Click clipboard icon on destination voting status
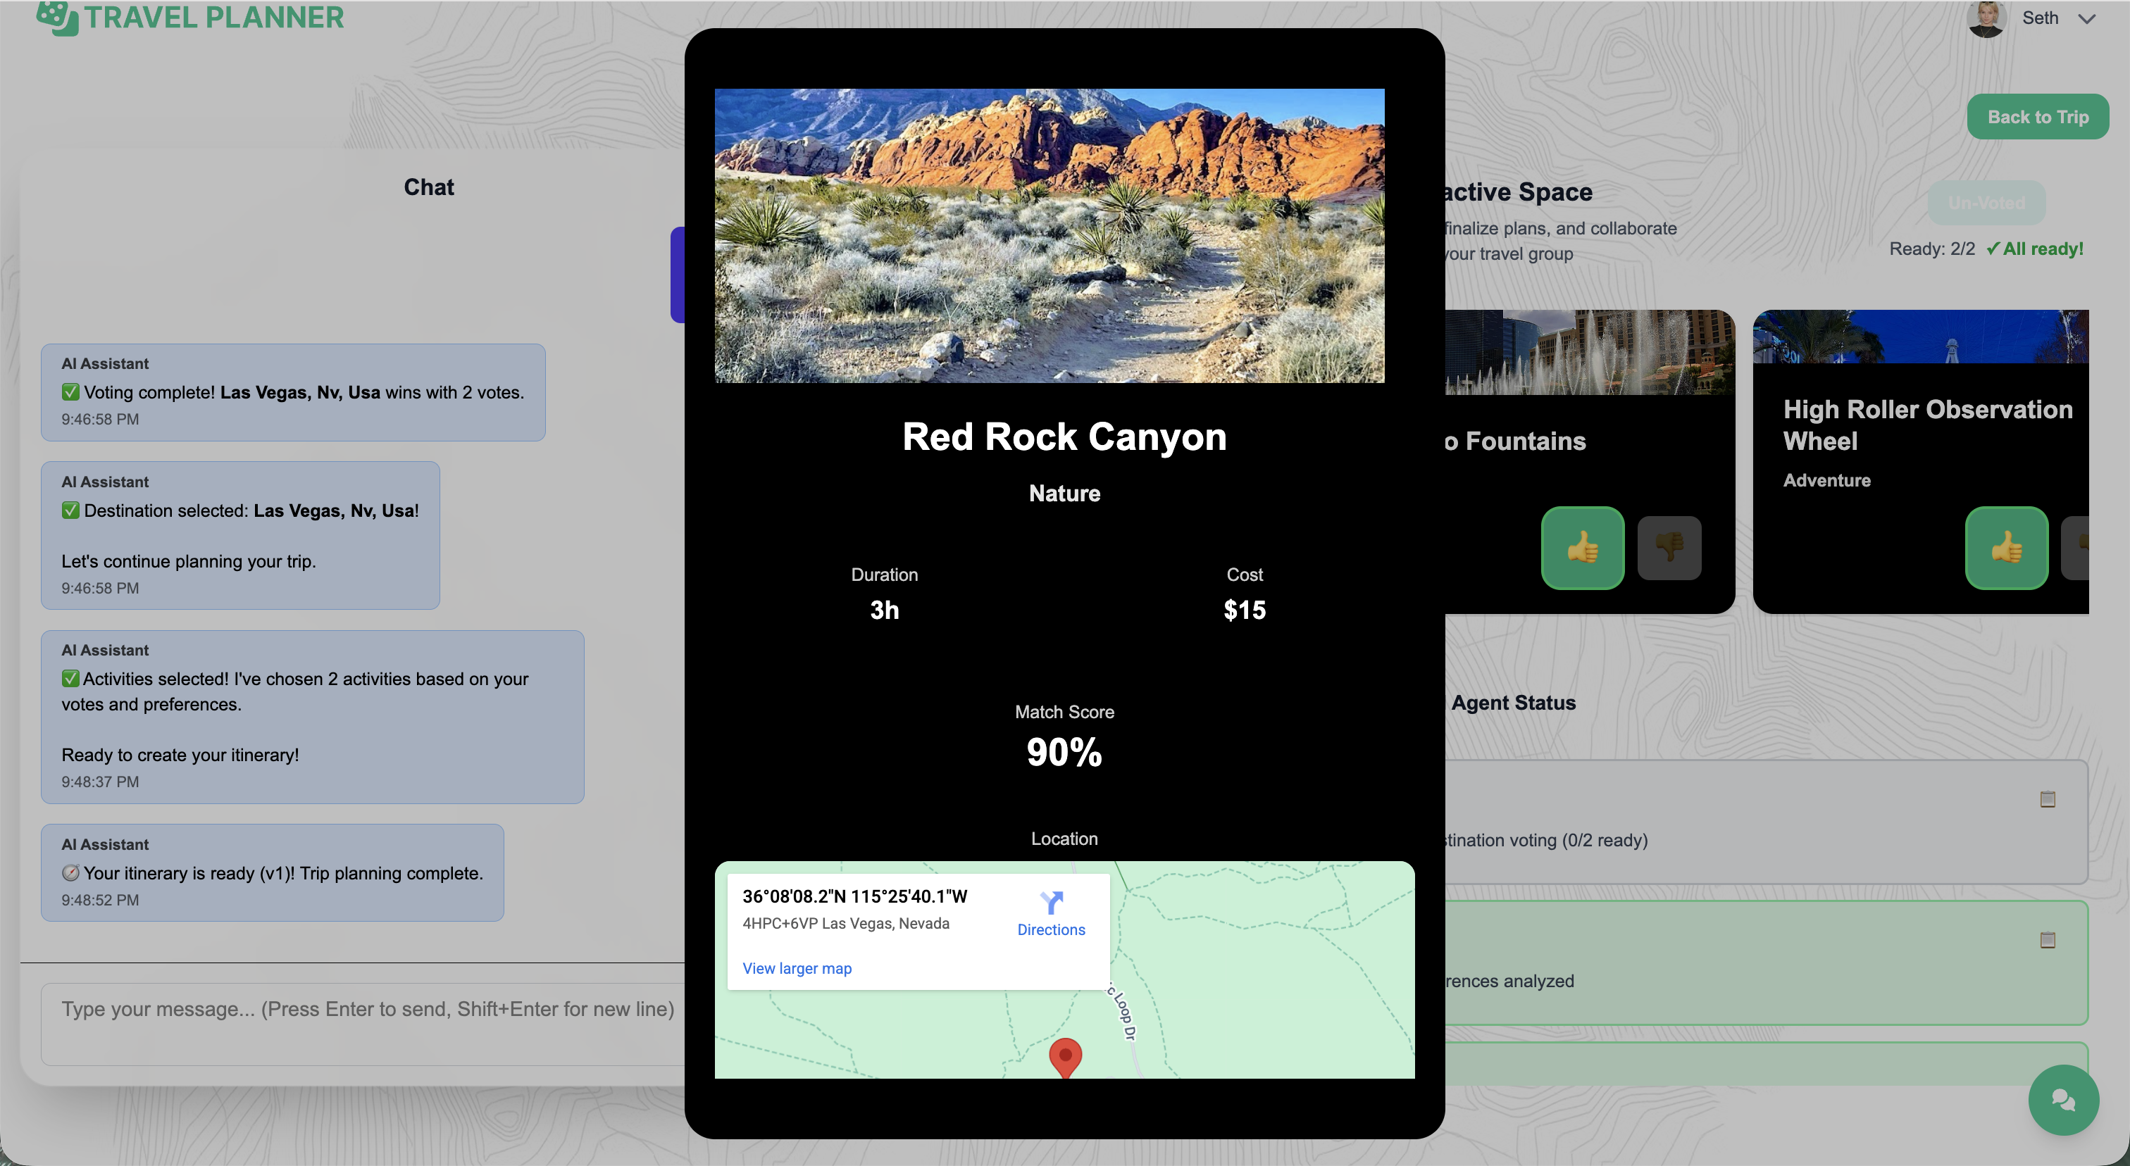Viewport: 2130px width, 1166px height. [x=2048, y=799]
